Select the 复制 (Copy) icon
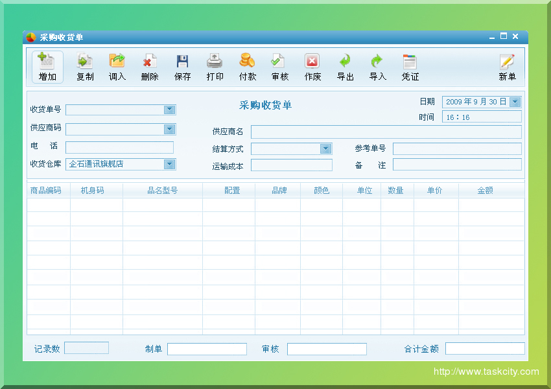The width and height of the screenshot is (551, 389). [x=84, y=67]
